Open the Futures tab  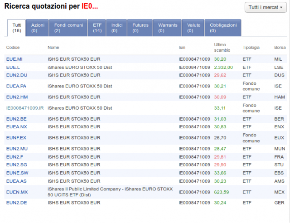coord(140,28)
